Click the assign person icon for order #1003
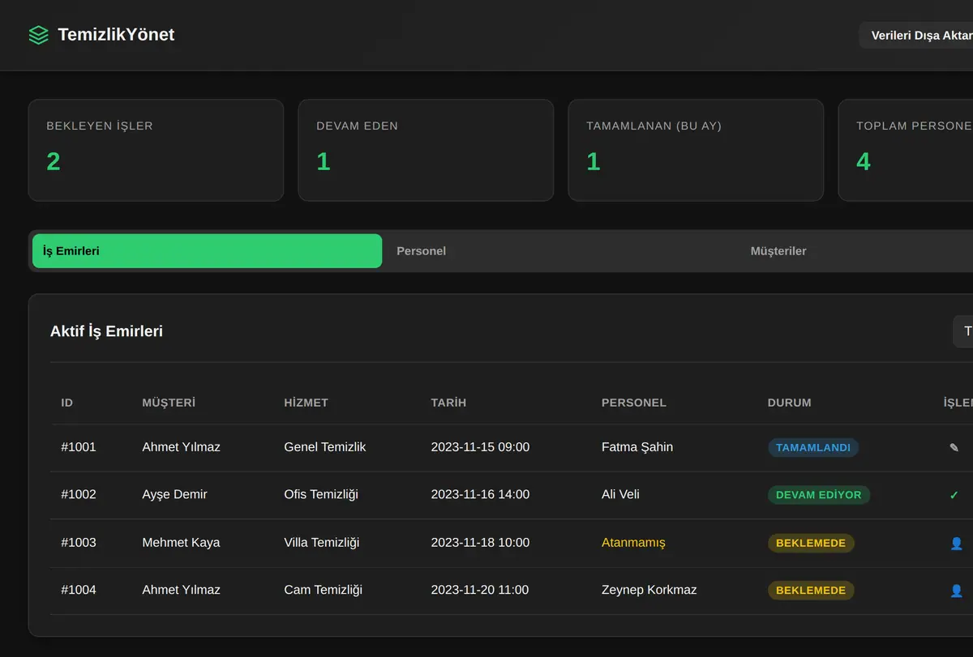The width and height of the screenshot is (973, 657). pos(956,543)
